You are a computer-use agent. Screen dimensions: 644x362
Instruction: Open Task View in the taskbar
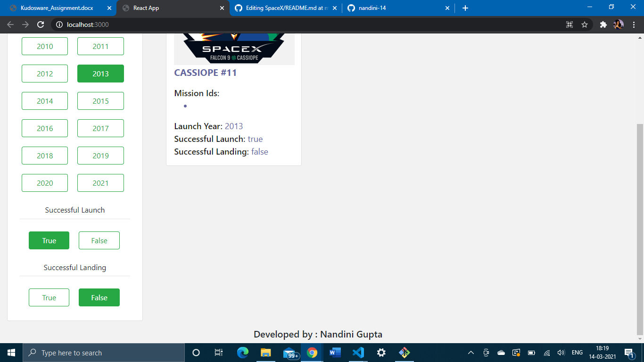[x=219, y=353]
